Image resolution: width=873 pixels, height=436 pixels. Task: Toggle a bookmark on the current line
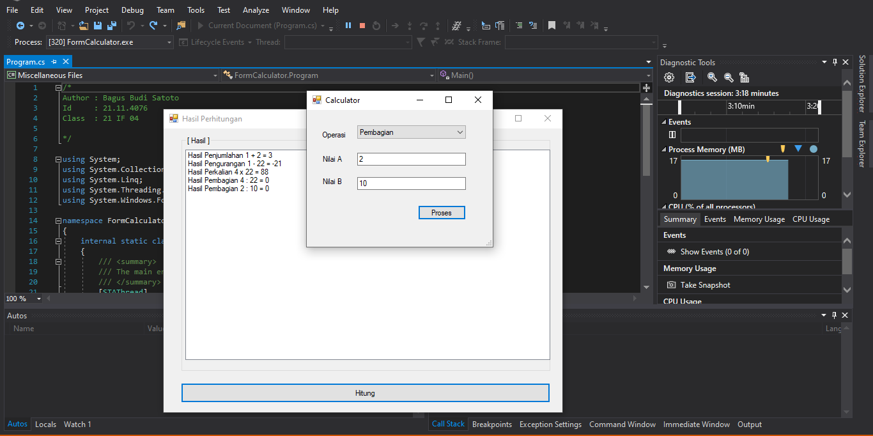pos(550,26)
